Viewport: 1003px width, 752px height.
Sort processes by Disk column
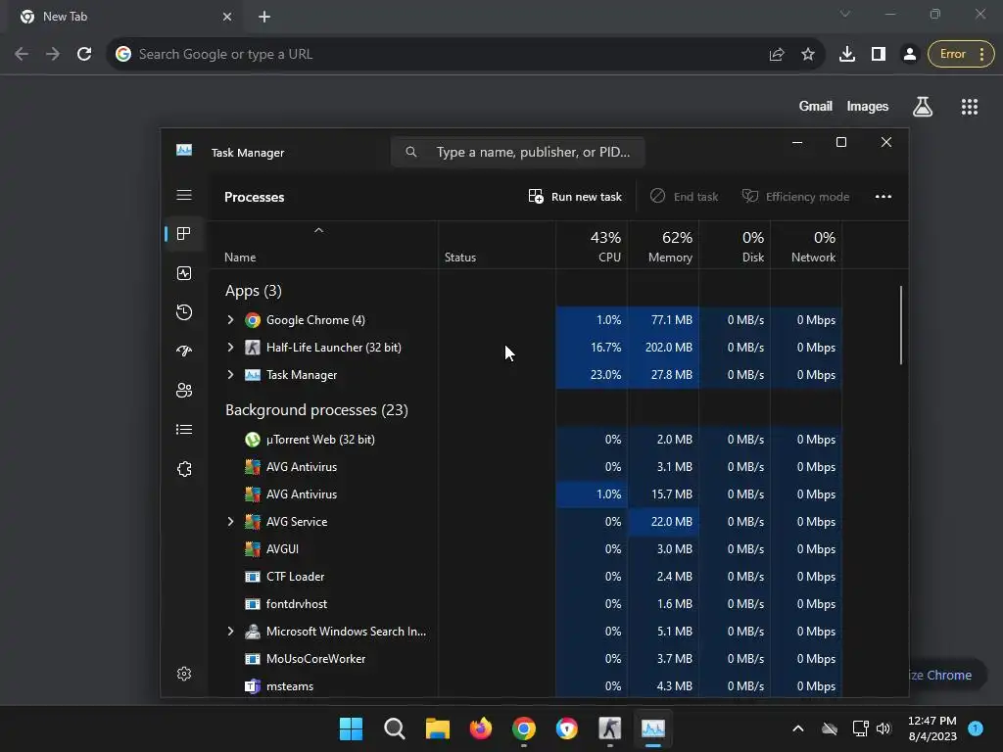(x=735, y=246)
